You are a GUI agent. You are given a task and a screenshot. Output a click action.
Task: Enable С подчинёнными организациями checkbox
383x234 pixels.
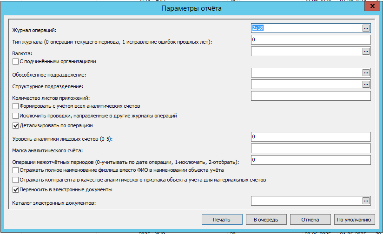point(16,61)
